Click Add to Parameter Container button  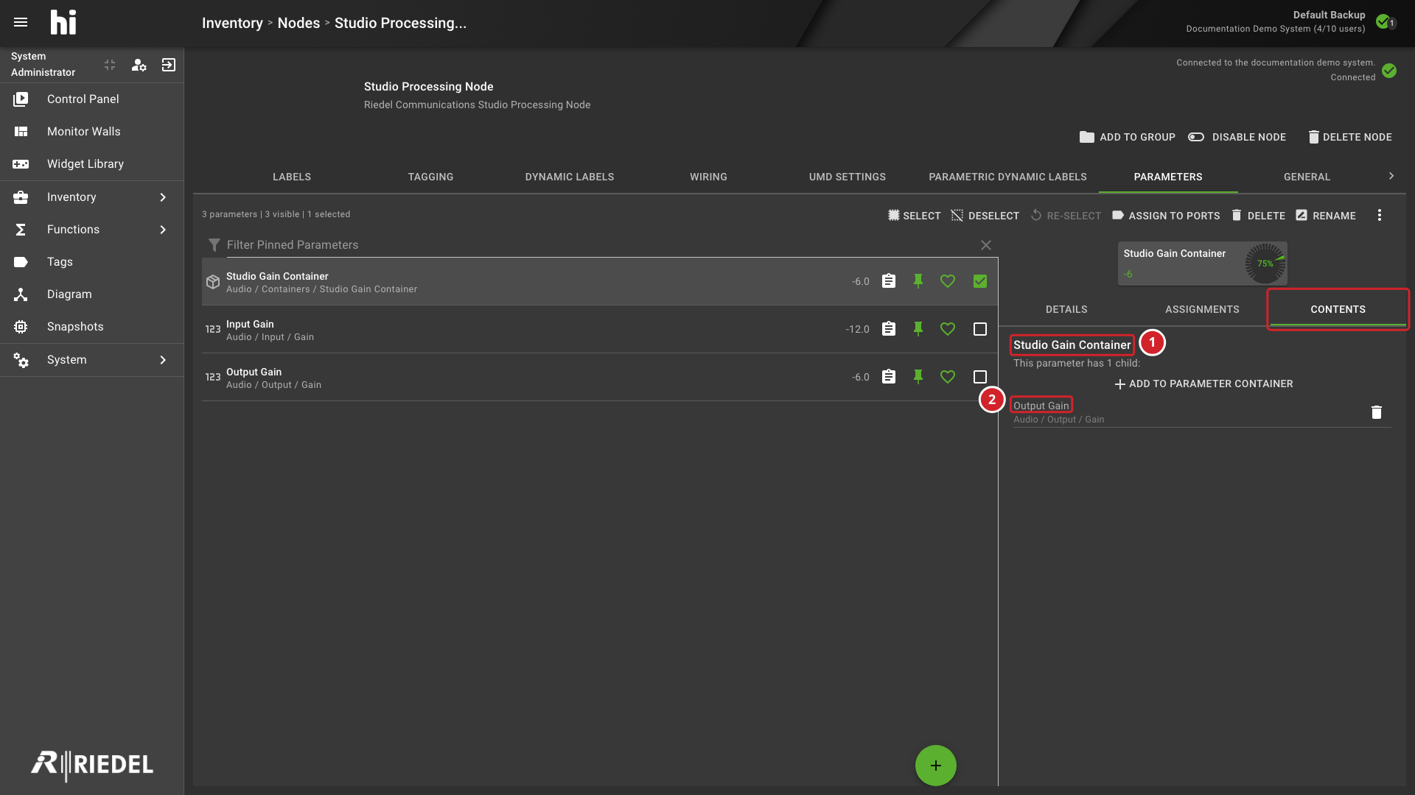(1203, 384)
